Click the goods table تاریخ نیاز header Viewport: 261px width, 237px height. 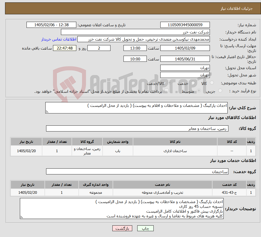click(26, 142)
